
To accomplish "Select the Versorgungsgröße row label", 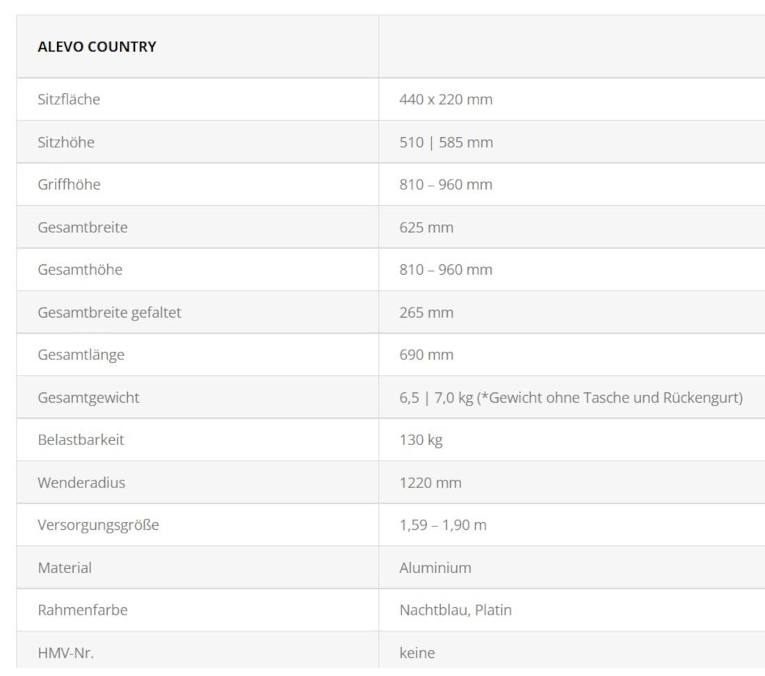I will tap(98, 525).
